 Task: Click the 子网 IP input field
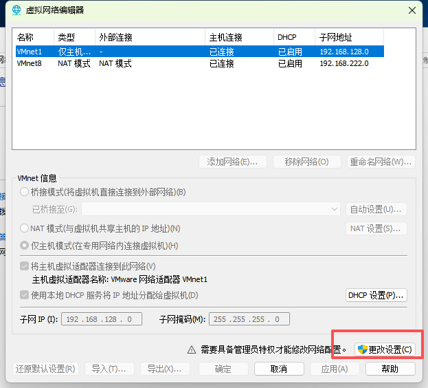(102, 319)
